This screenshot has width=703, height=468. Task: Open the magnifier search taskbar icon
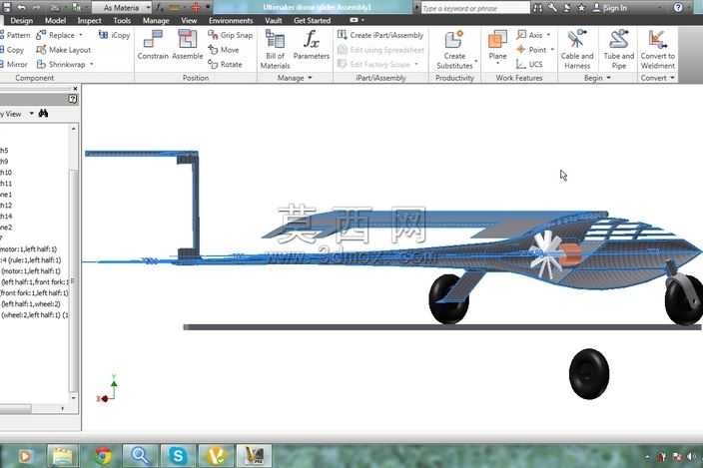(x=140, y=456)
